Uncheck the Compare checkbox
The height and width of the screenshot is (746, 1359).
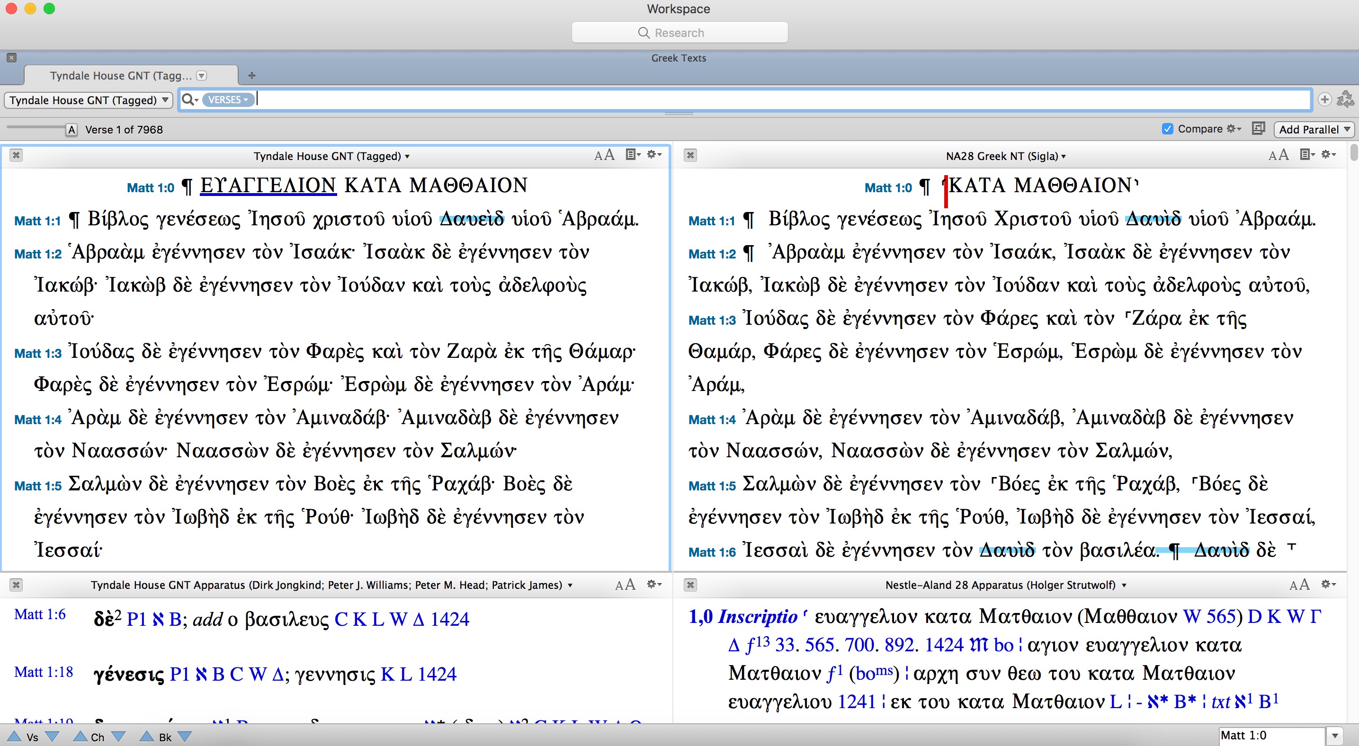[x=1168, y=129]
